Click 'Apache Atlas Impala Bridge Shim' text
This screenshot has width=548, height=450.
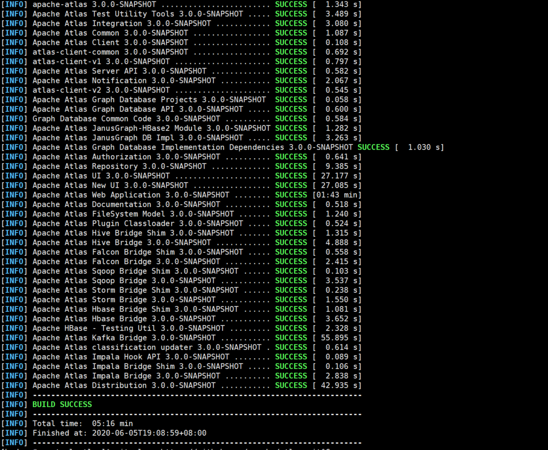tap(103, 367)
